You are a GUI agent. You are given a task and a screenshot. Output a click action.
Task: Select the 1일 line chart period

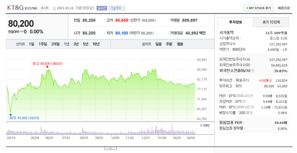click(x=32, y=44)
